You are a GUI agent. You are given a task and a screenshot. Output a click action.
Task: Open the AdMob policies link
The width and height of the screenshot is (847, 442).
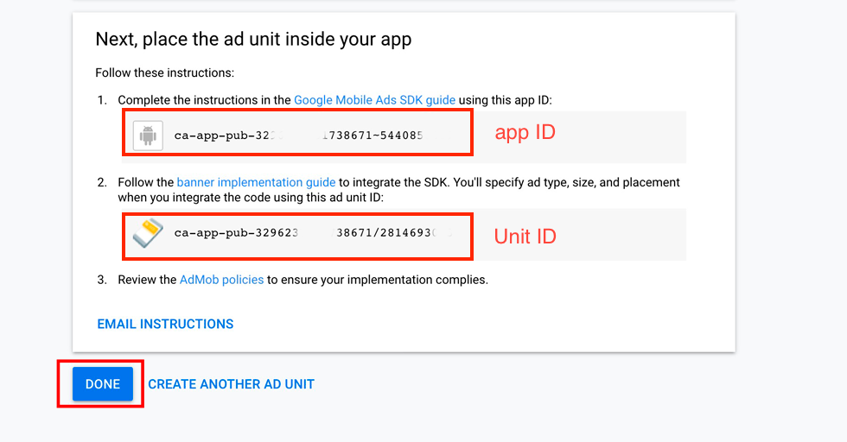pyautogui.click(x=221, y=280)
